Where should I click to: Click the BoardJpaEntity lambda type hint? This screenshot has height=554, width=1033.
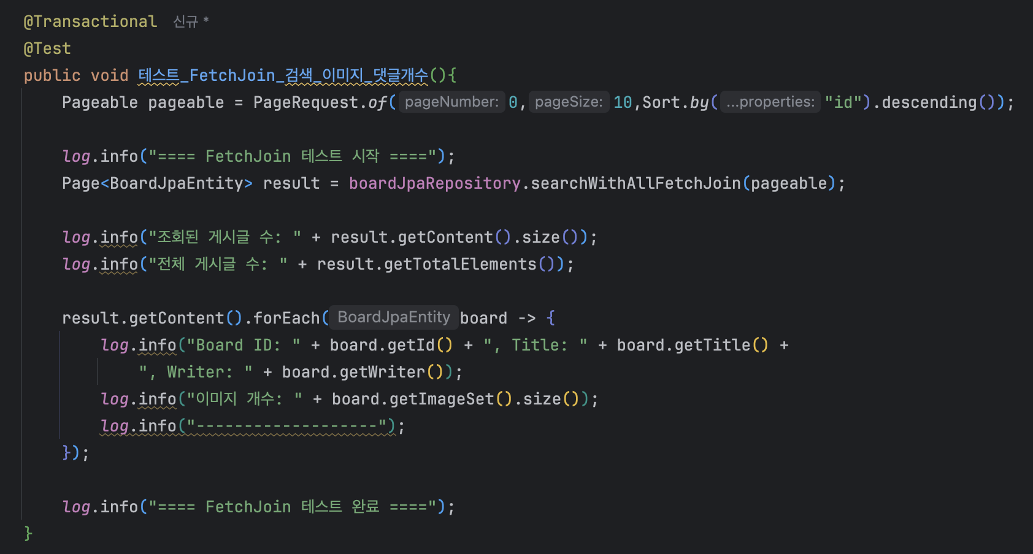(x=394, y=317)
